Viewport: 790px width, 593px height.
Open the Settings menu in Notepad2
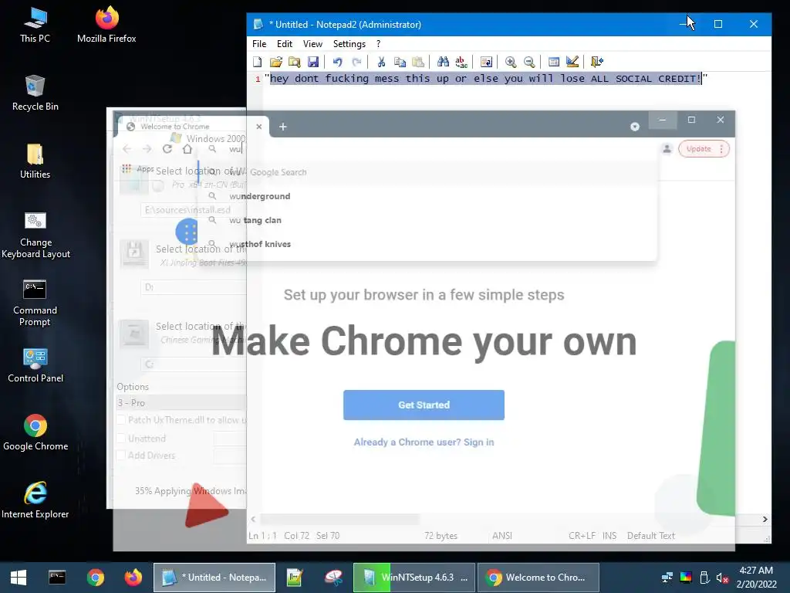click(x=349, y=44)
